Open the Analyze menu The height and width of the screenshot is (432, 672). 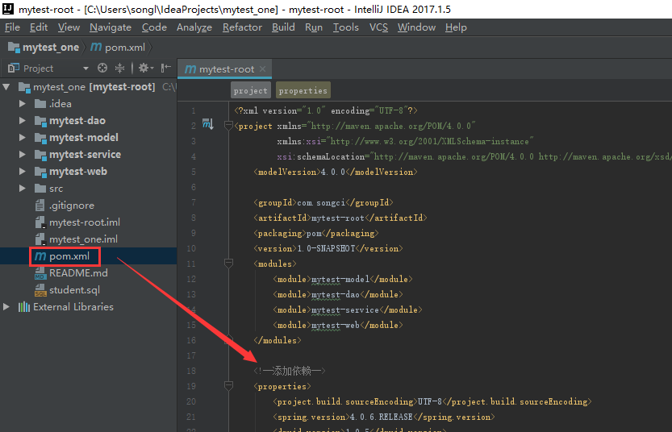194,27
